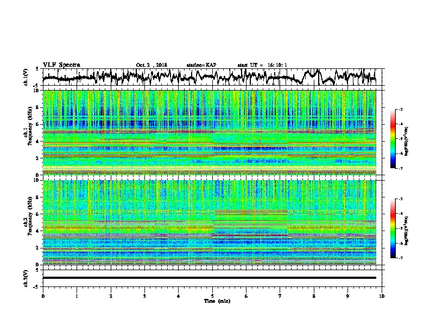Click the time axis tick label '5'

[212, 296]
